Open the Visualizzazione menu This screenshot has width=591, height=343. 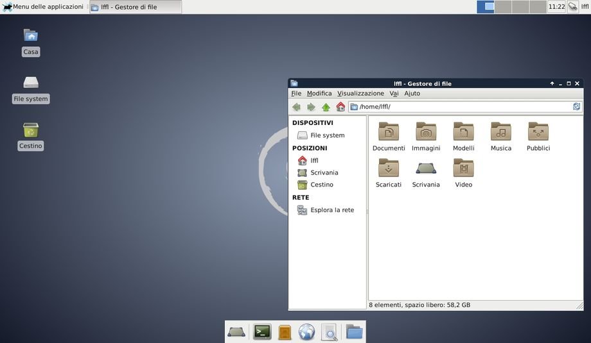[360, 94]
